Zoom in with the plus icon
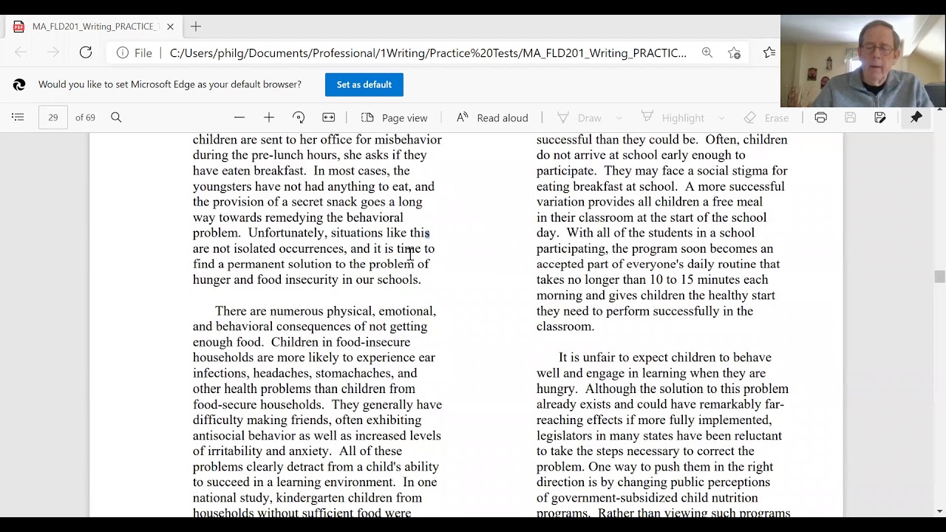The height and width of the screenshot is (532, 946). point(268,117)
